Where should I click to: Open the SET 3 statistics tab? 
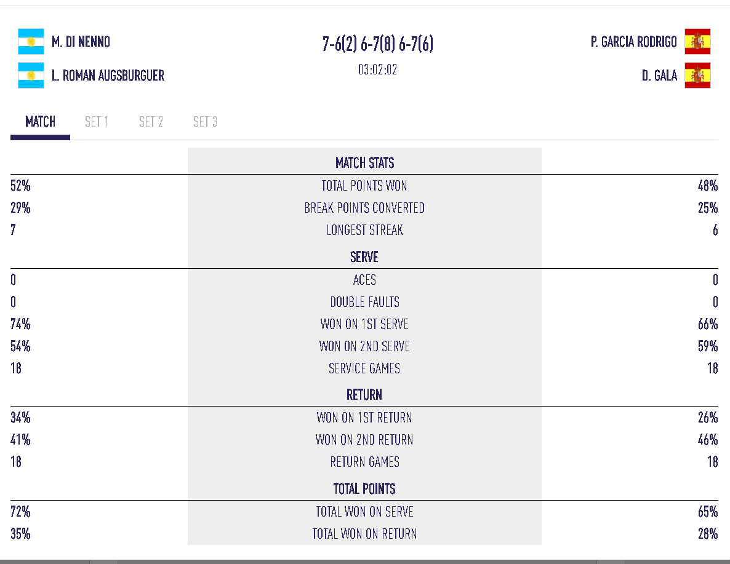204,122
